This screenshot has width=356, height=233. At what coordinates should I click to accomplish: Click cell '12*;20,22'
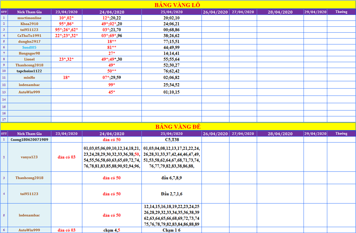112,18
